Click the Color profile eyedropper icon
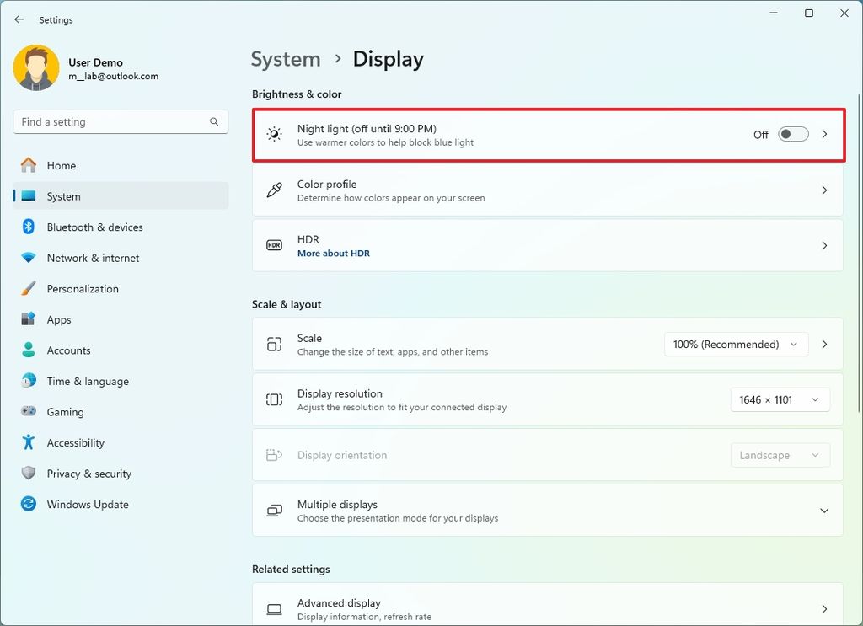Screen dimensions: 863x626 (274, 190)
